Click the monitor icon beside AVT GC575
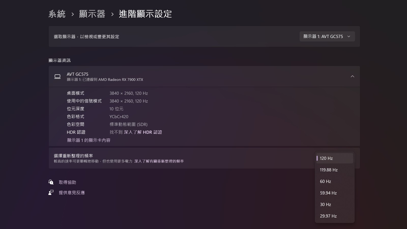 coord(57,77)
